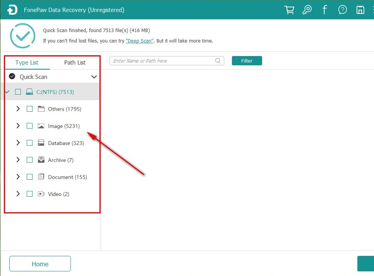Click the scan finished checkmark circle
Screen dimensions: 374x276
tap(23, 36)
